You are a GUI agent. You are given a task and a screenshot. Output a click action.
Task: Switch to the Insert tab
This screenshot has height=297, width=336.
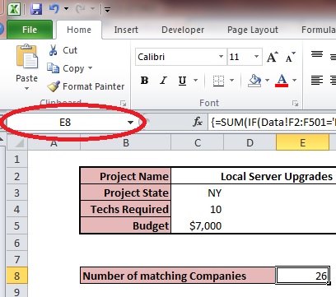click(x=126, y=30)
